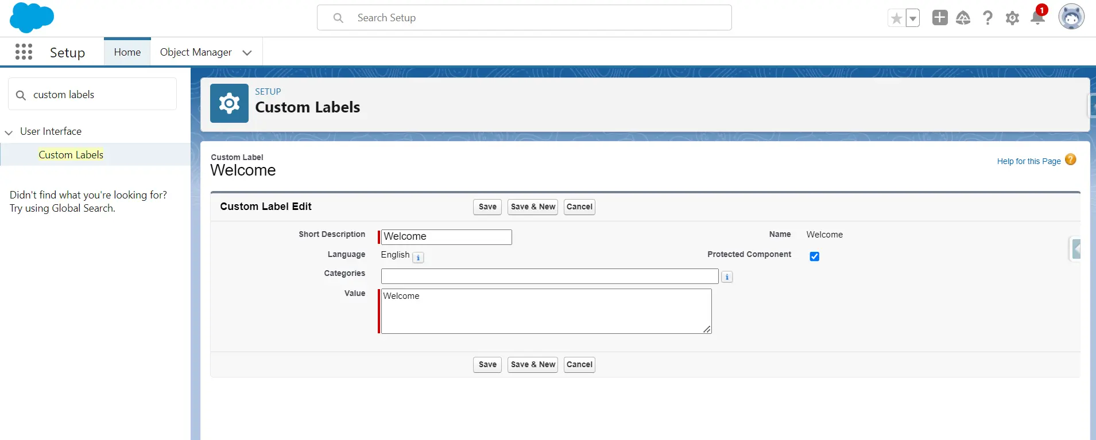
Task: Click the Categories info icon
Action: point(727,277)
